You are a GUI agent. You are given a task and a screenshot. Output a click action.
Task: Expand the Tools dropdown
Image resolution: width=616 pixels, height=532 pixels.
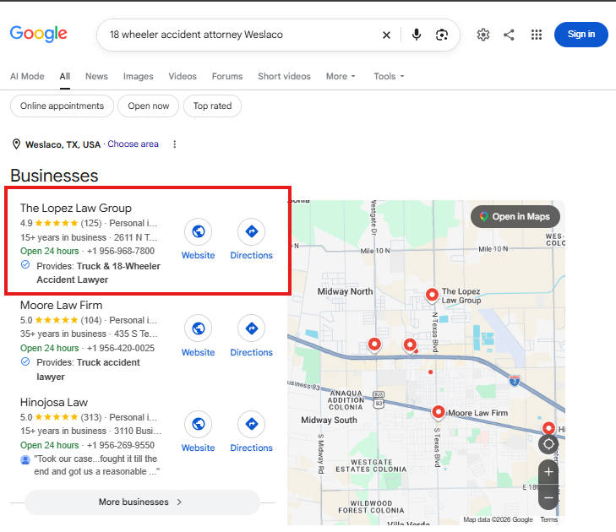[389, 76]
